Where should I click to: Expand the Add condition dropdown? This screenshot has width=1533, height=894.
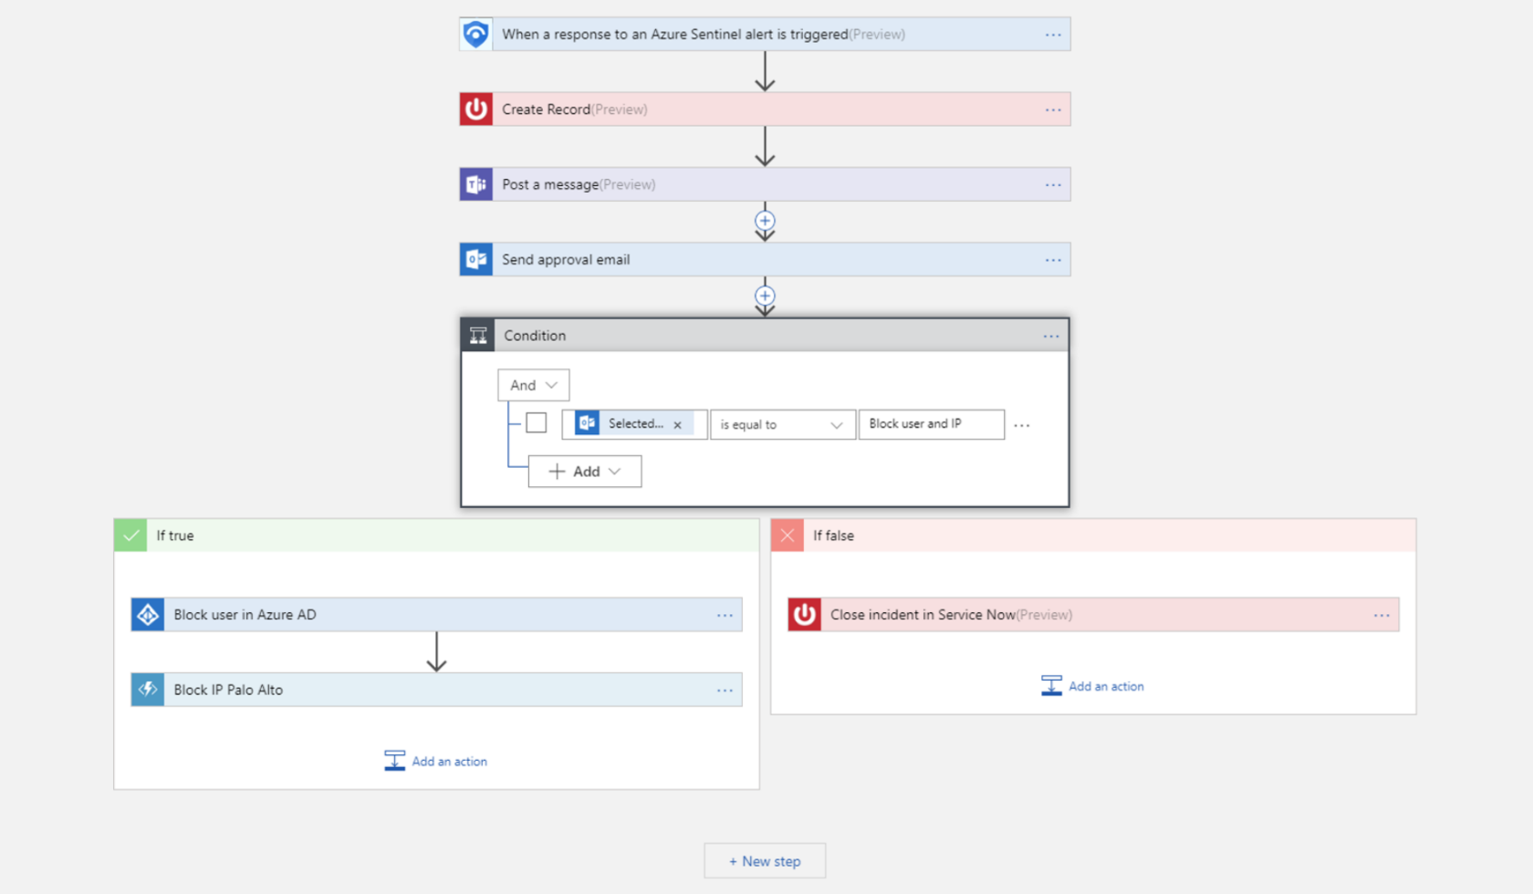point(584,471)
